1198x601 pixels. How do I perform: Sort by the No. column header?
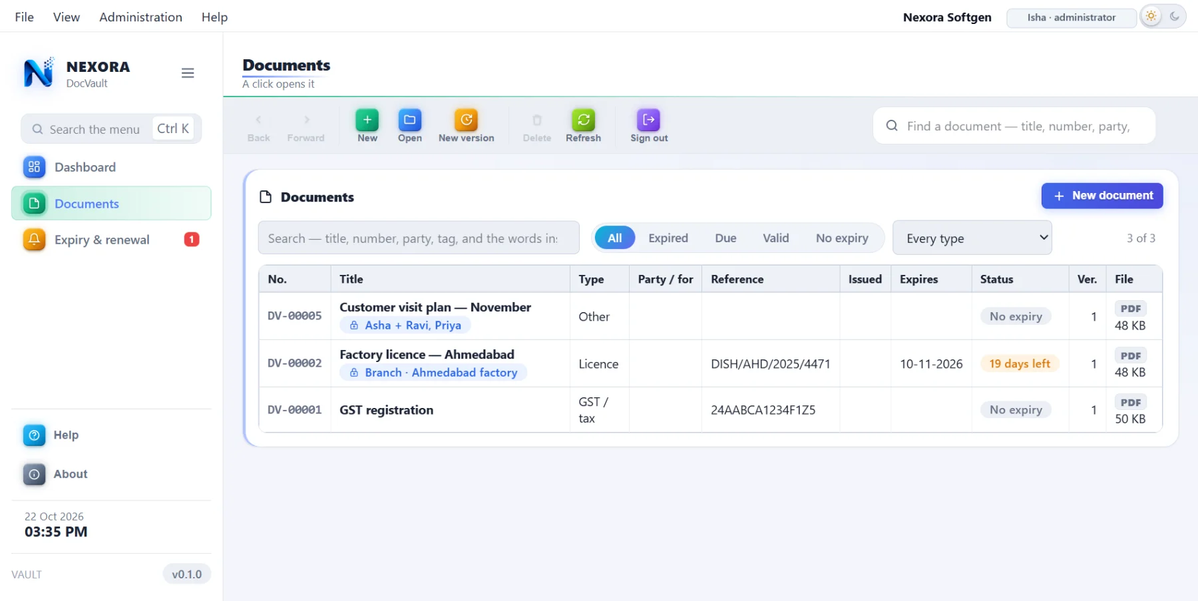click(294, 279)
